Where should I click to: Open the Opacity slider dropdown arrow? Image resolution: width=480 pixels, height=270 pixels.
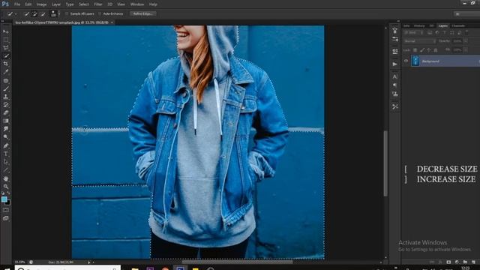tap(466, 41)
